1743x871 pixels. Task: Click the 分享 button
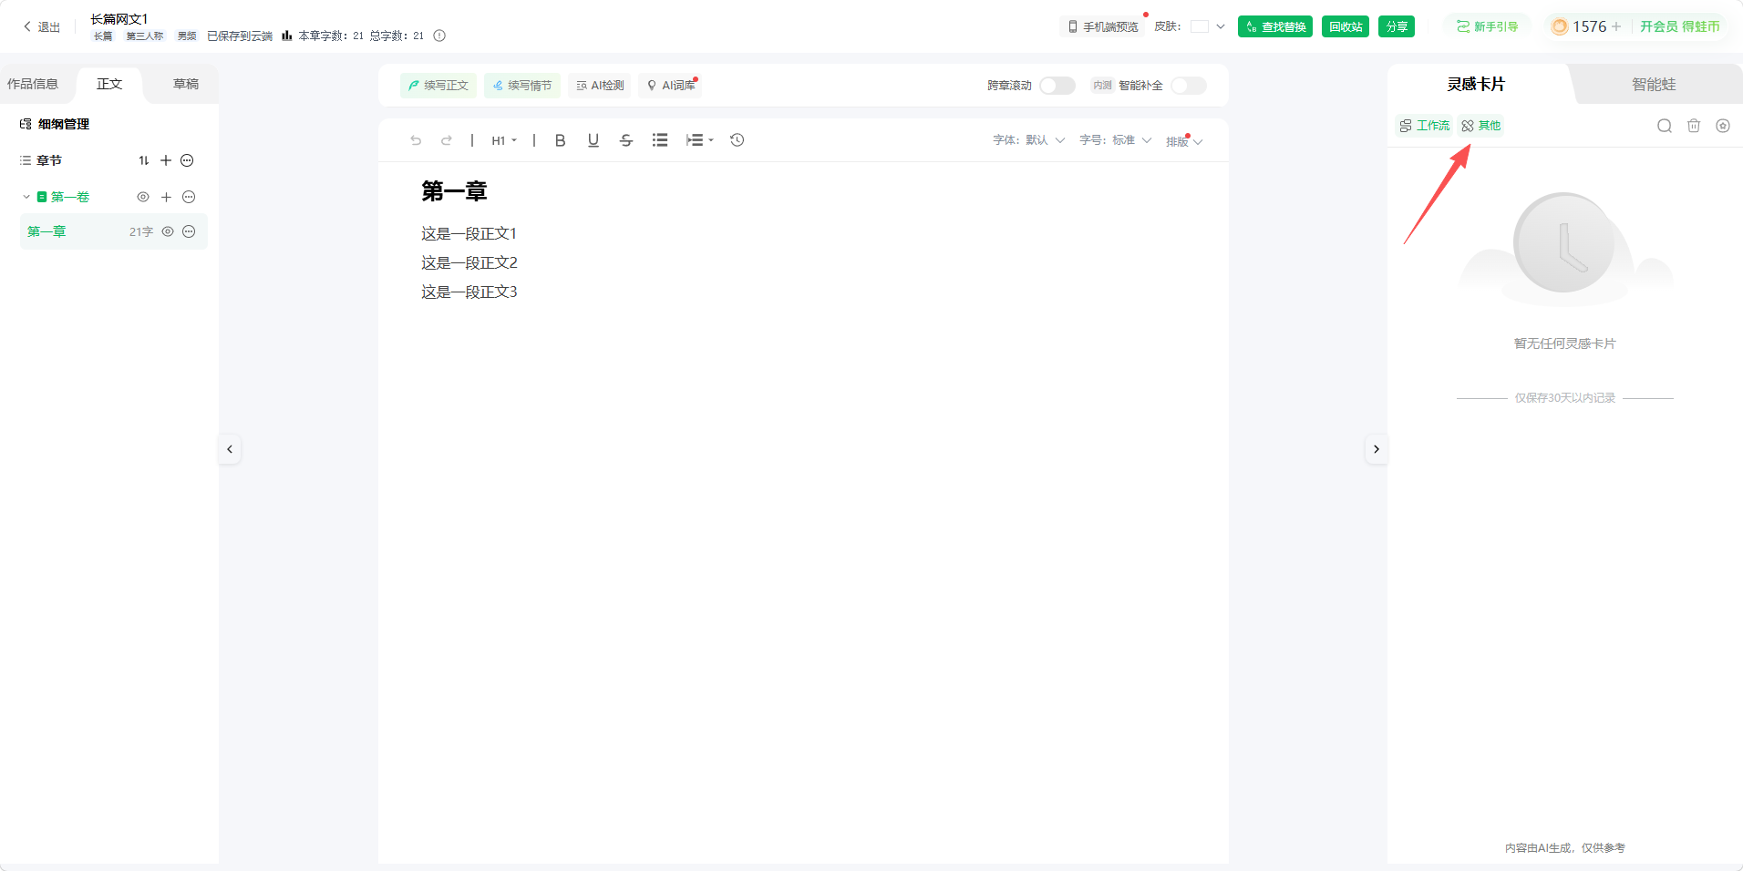click(x=1397, y=26)
